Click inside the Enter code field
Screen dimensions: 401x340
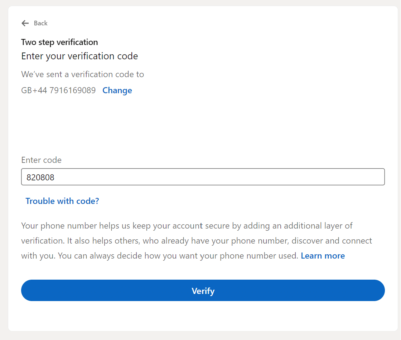point(203,176)
